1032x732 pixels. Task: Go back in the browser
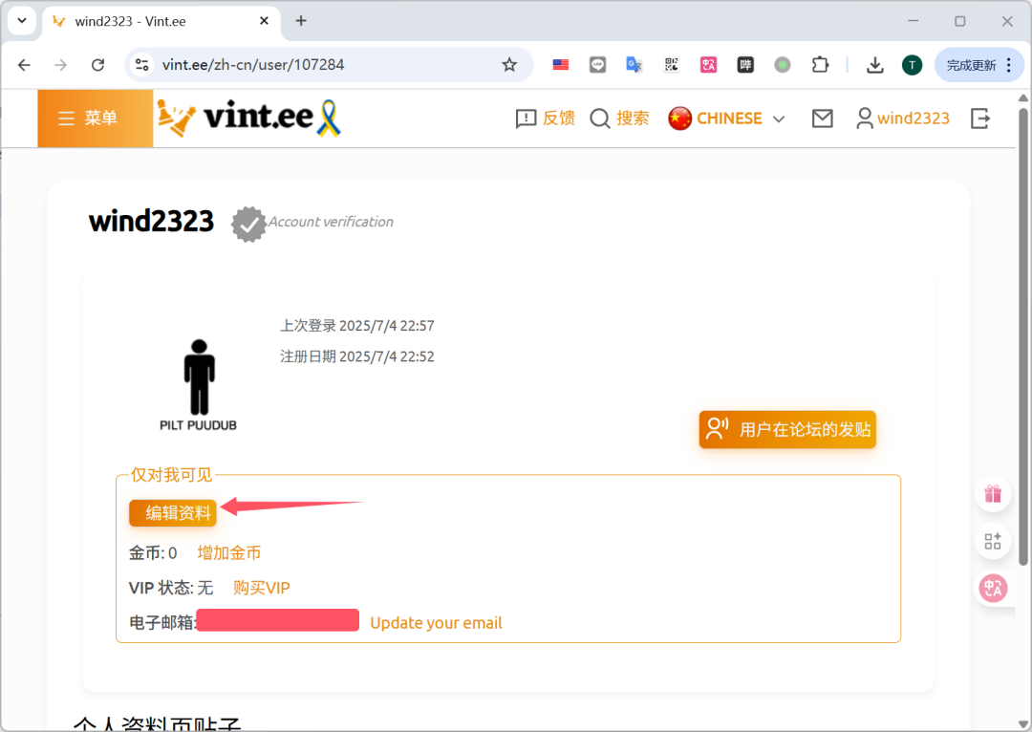pos(24,65)
